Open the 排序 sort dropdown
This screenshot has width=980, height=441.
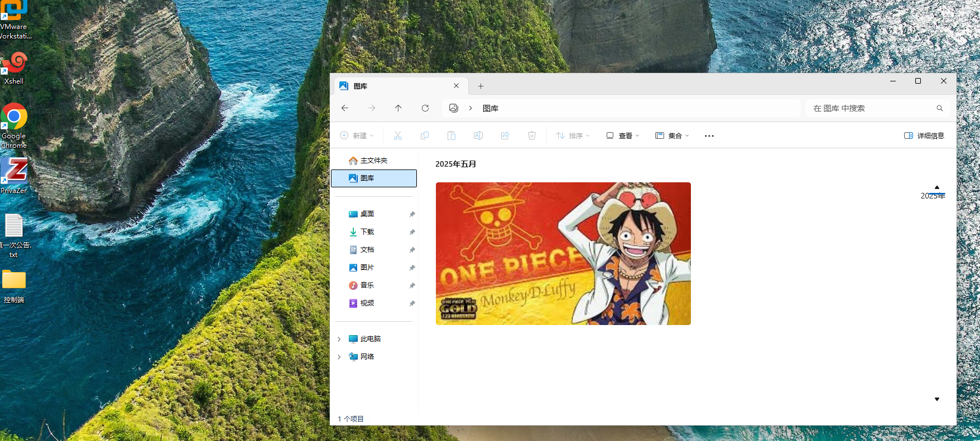[573, 135]
